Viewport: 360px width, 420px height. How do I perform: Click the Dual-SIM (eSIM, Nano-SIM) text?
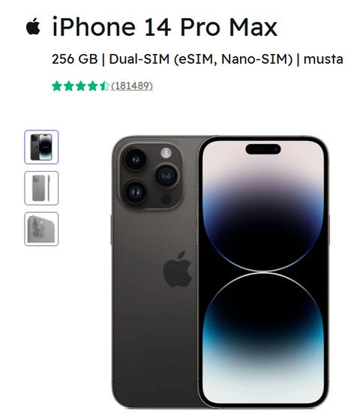[201, 59]
